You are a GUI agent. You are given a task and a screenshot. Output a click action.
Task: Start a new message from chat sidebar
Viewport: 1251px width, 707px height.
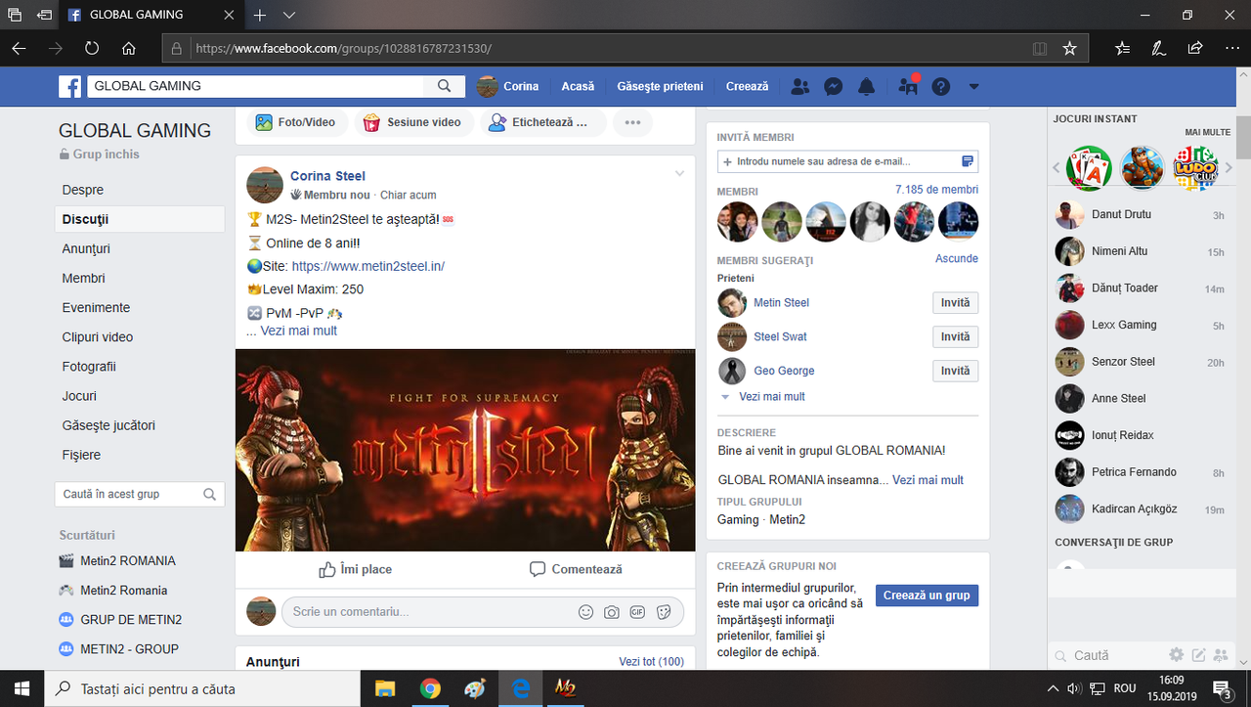click(x=1198, y=655)
